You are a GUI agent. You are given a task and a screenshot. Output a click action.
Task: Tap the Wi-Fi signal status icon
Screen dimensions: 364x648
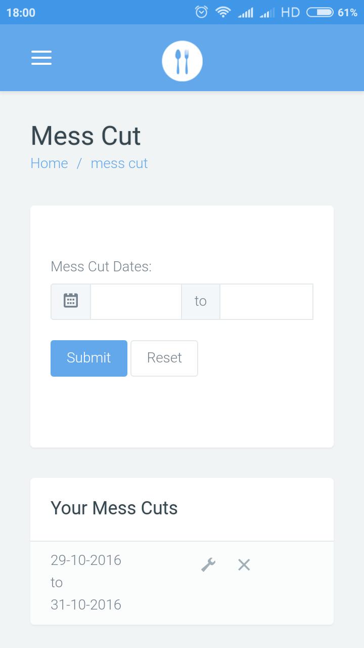tap(222, 12)
